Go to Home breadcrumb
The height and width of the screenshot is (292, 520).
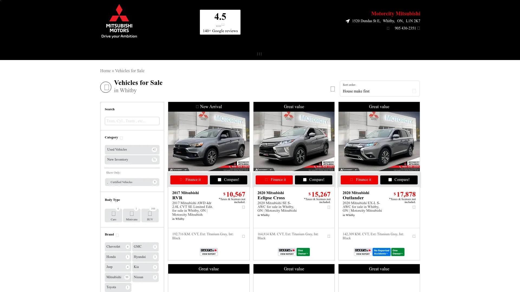coord(105,71)
